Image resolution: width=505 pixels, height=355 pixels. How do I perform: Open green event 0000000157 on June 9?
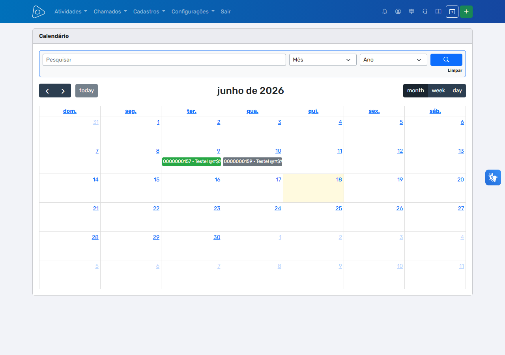[191, 161]
